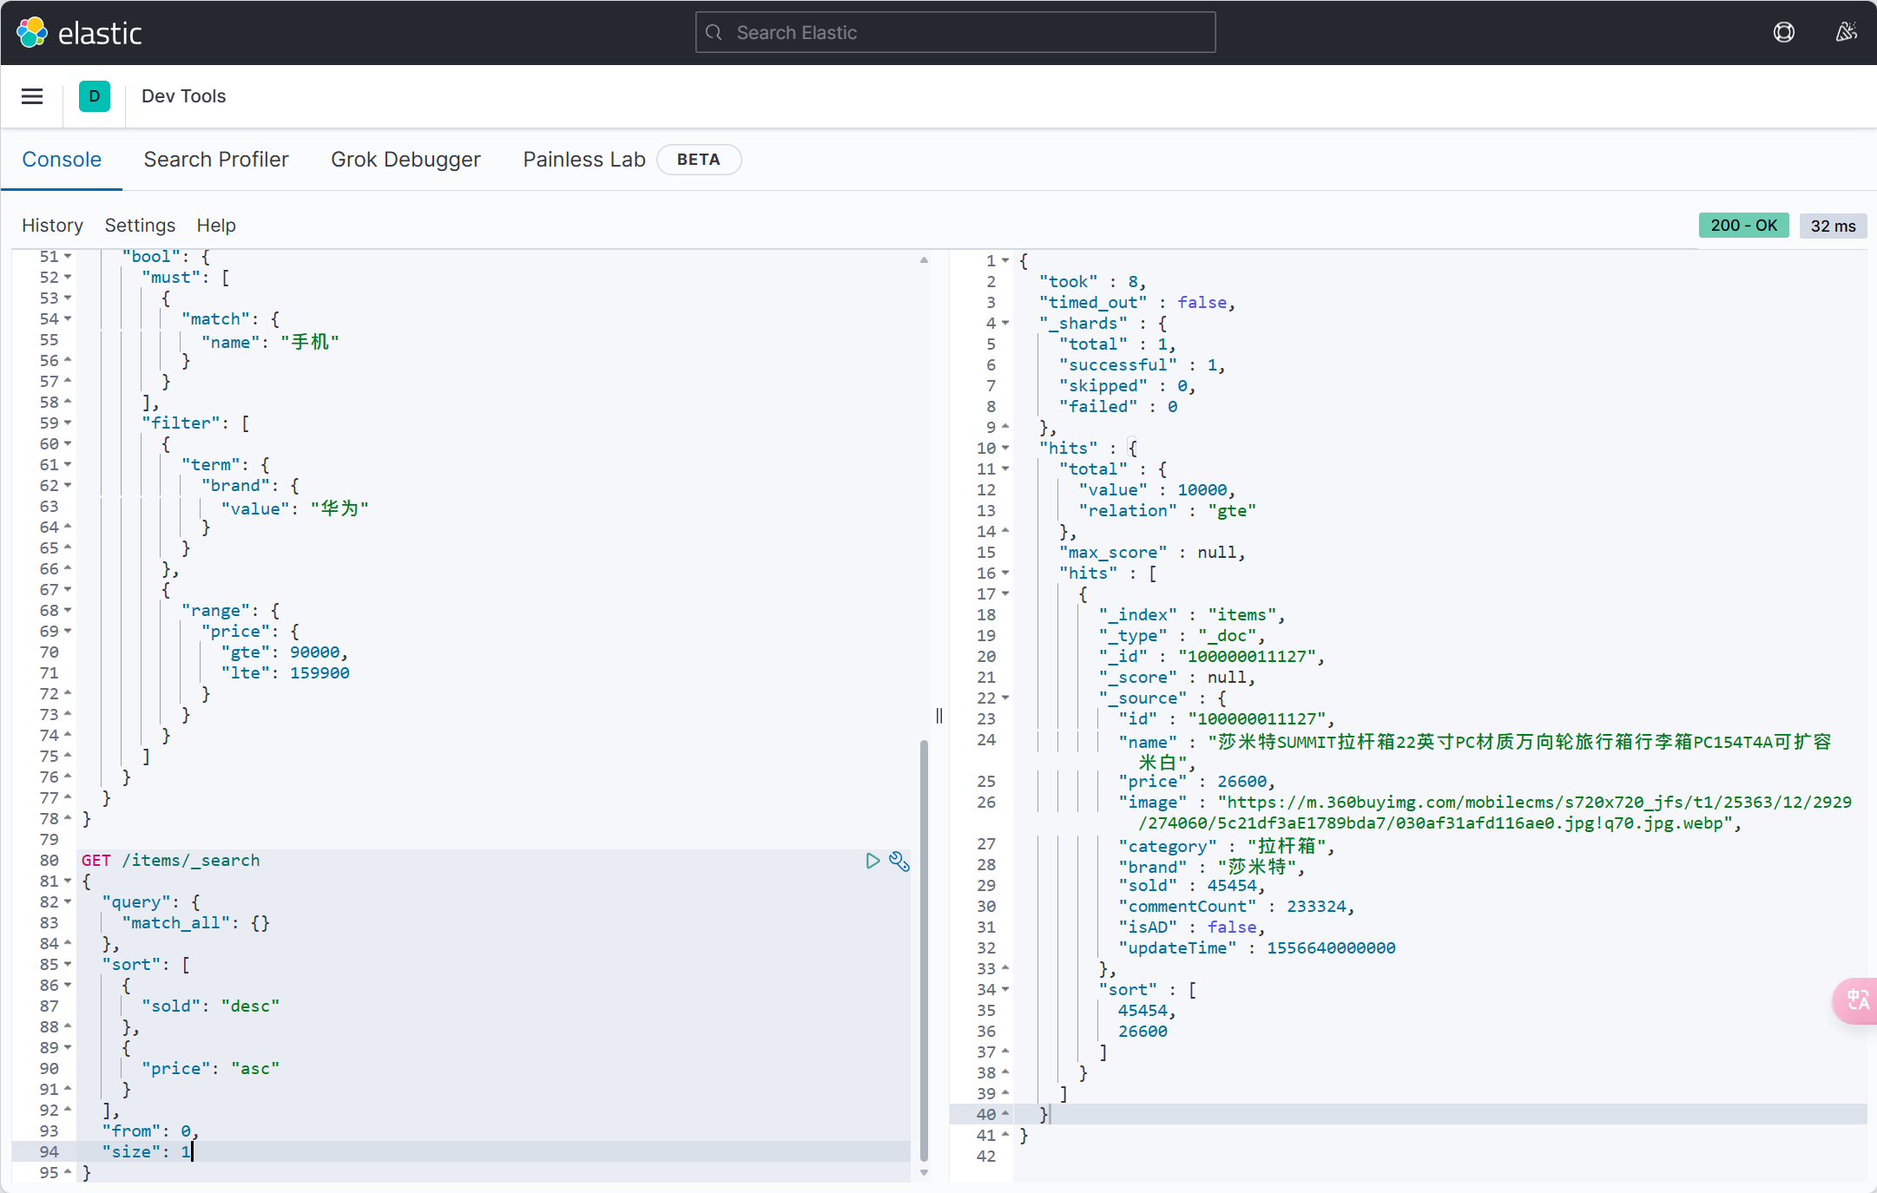
Task: Focus the Search Elastic input field
Action: pos(955,33)
